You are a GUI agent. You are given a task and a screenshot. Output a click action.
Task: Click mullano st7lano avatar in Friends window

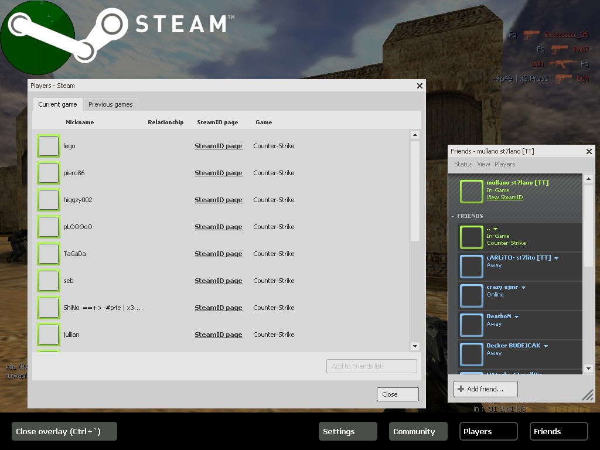(472, 192)
